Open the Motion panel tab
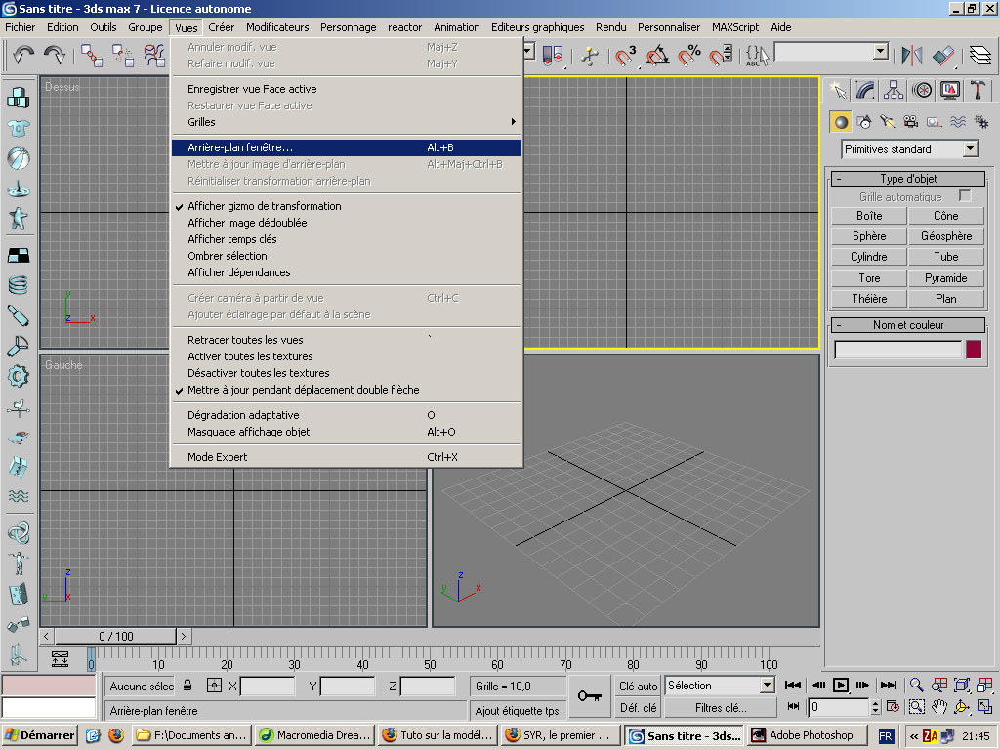The image size is (1000, 750). (922, 90)
